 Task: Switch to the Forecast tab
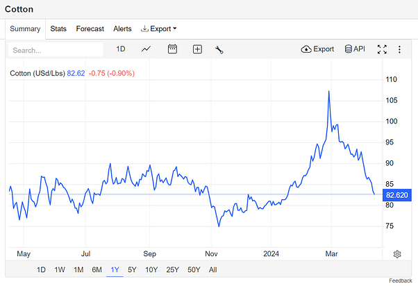point(90,29)
